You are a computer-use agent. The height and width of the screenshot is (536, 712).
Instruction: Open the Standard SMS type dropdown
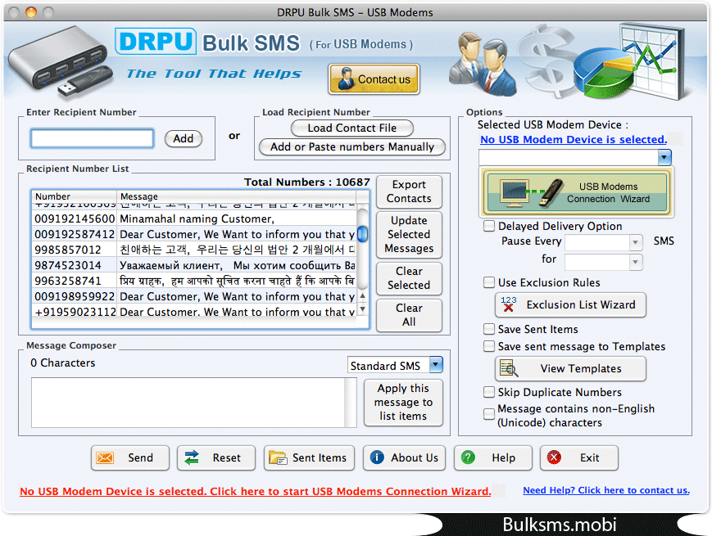click(436, 365)
